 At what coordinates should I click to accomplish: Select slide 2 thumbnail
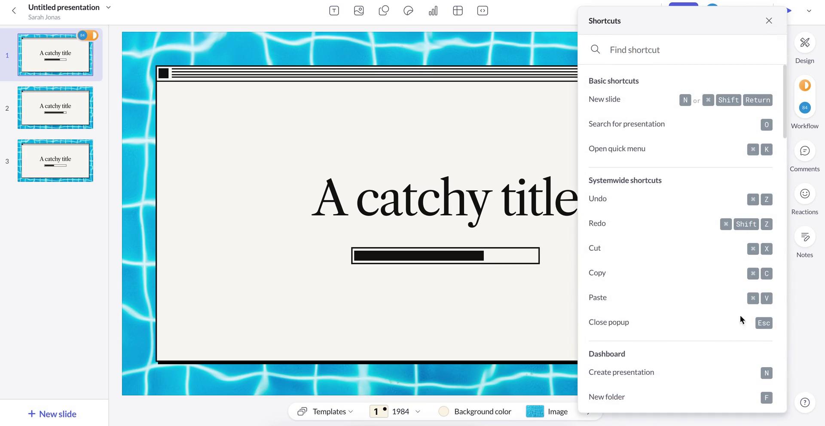[x=55, y=108]
